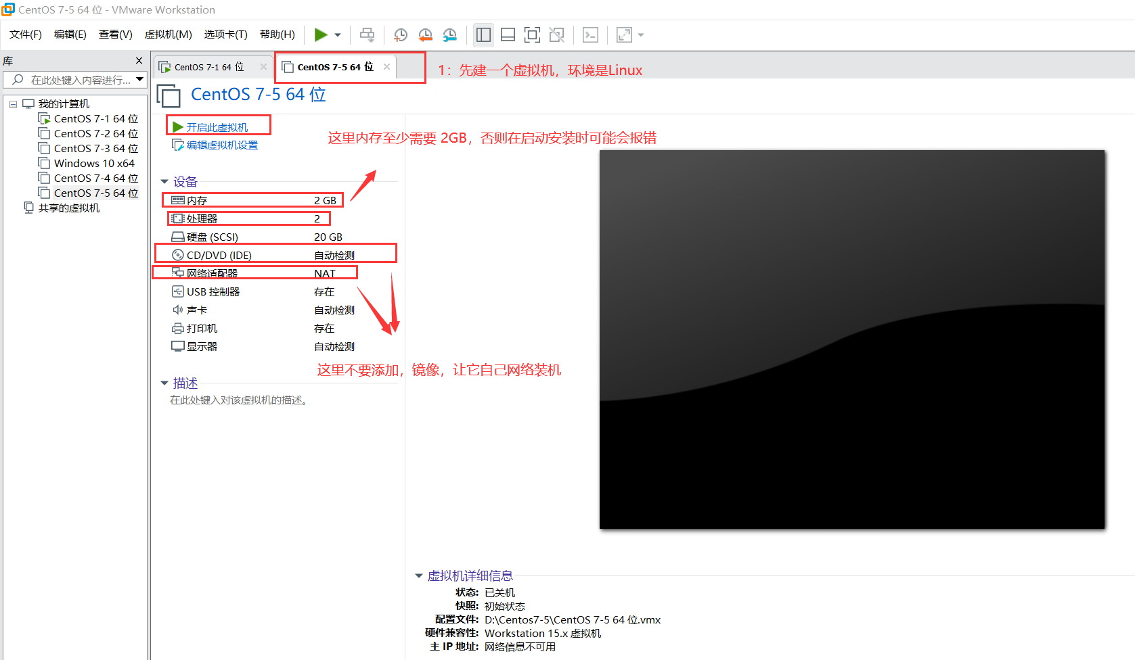Screen dimensions: 1135x660
Task: Click the NAT network value
Action: coord(325,274)
